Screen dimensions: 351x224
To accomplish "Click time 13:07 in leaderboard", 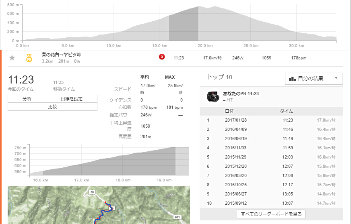I will pos(288,203).
